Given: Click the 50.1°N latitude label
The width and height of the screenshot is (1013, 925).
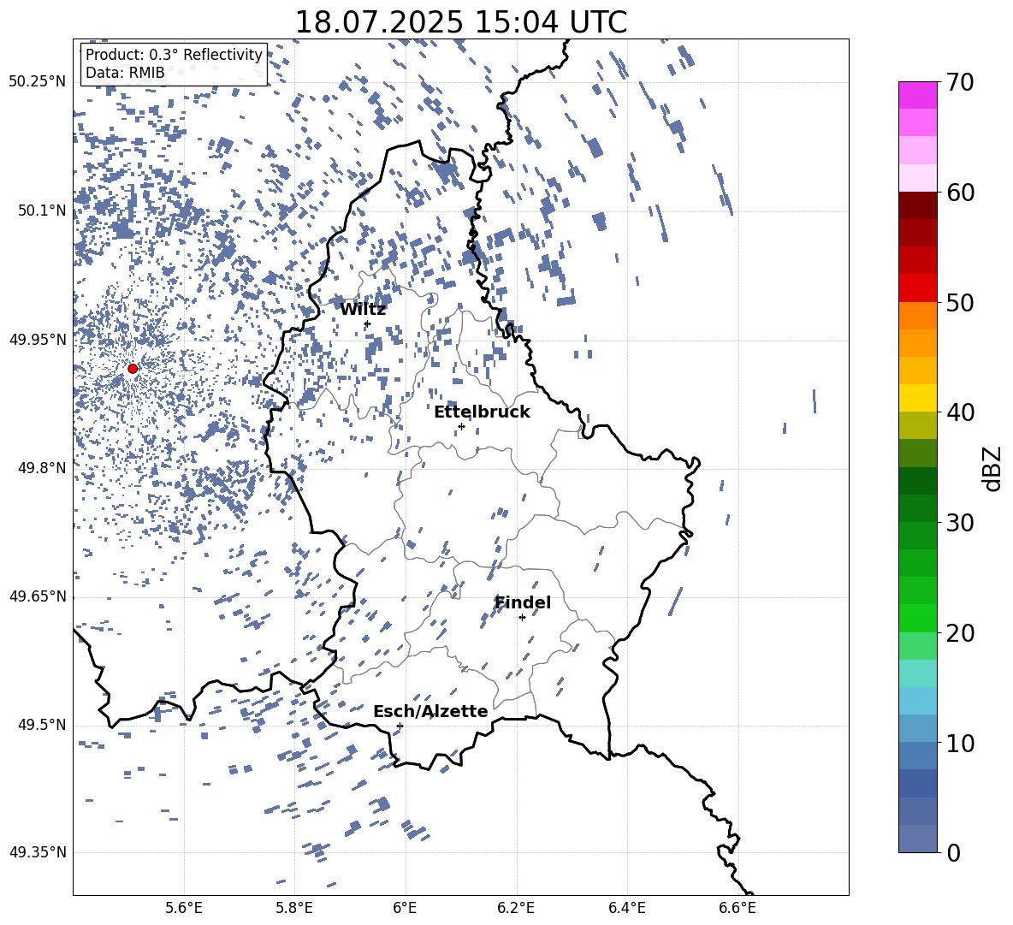Looking at the screenshot, I should [42, 210].
